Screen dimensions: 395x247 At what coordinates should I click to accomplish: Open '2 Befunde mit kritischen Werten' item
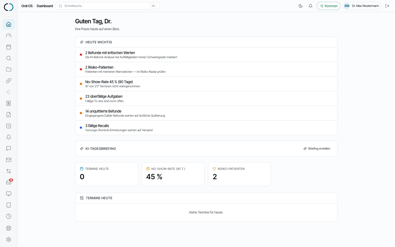pos(206,55)
